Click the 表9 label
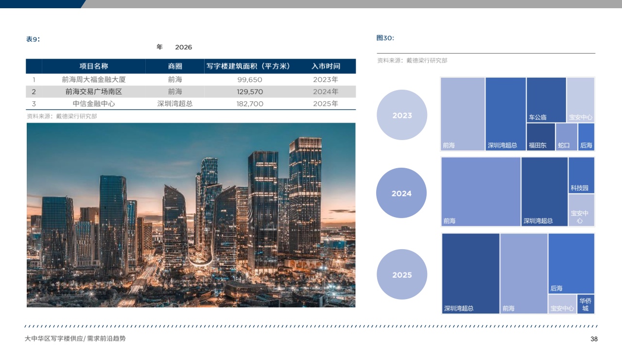Image resolution: width=622 pixels, height=349 pixels. tap(33, 39)
